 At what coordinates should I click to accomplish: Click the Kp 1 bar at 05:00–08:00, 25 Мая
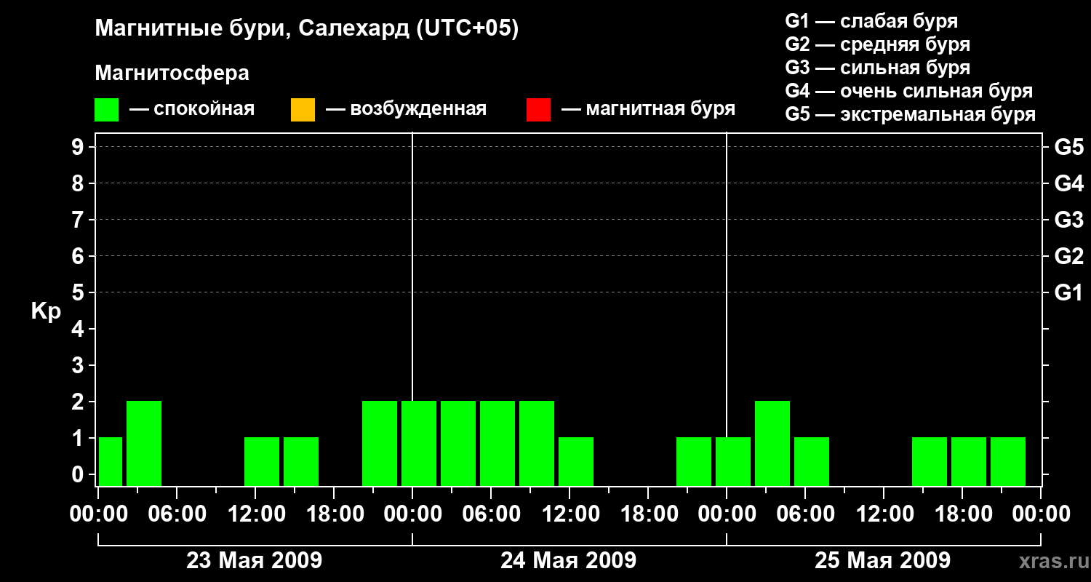(x=812, y=461)
